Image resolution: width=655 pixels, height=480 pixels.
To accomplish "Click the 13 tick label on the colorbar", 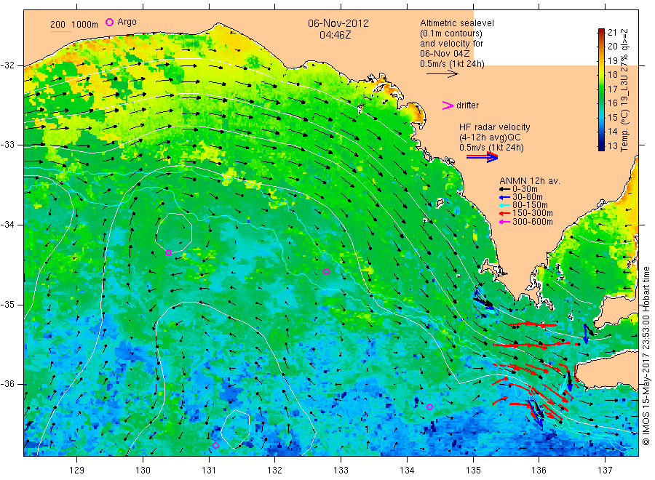I will [x=612, y=145].
